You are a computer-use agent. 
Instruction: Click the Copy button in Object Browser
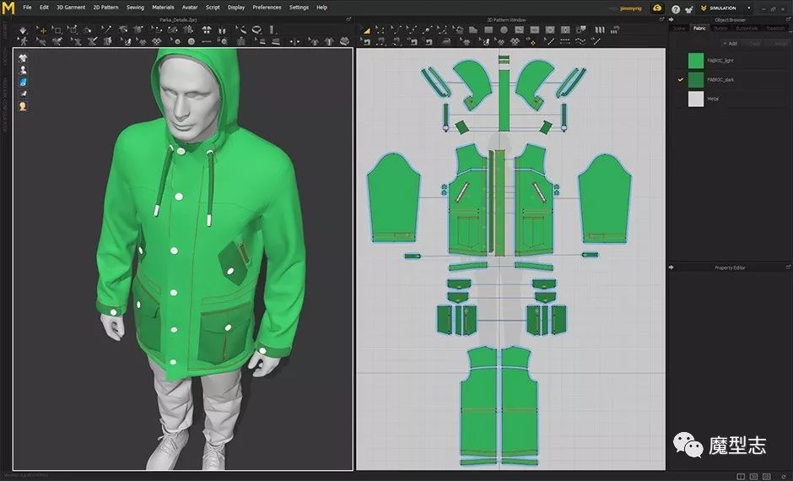pyautogui.click(x=755, y=44)
